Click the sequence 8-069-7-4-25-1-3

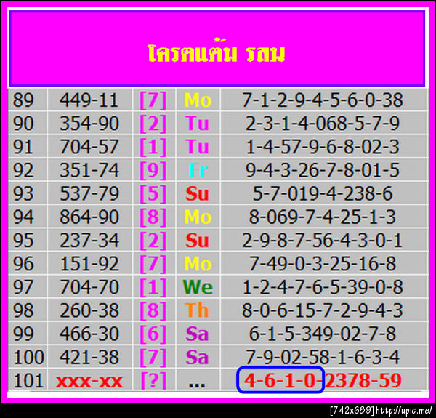tap(323, 217)
